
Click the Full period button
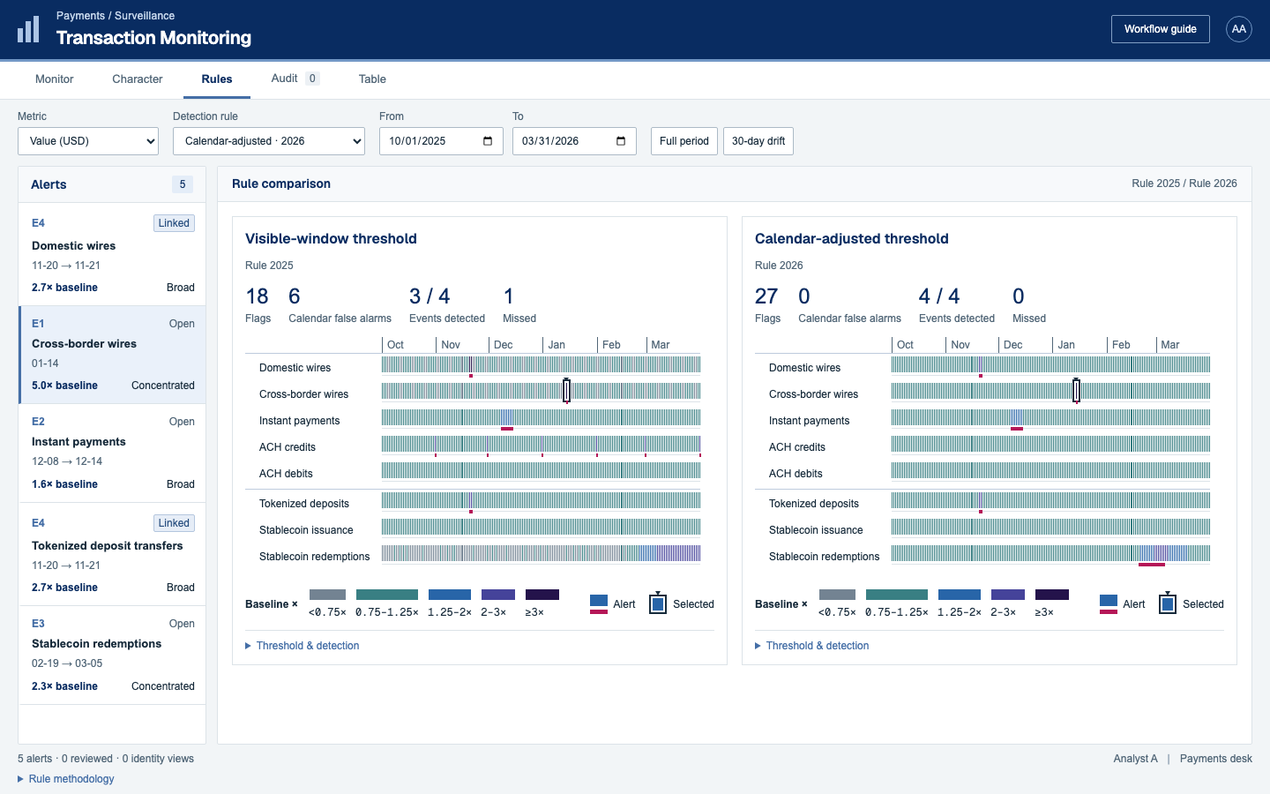tap(684, 141)
